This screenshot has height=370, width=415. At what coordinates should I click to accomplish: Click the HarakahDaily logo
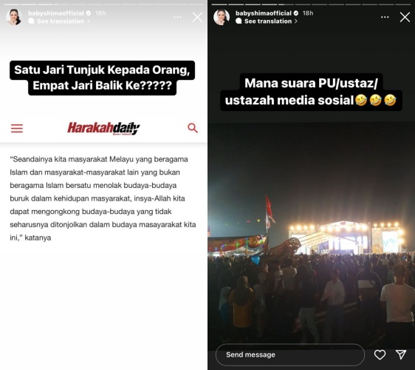103,128
